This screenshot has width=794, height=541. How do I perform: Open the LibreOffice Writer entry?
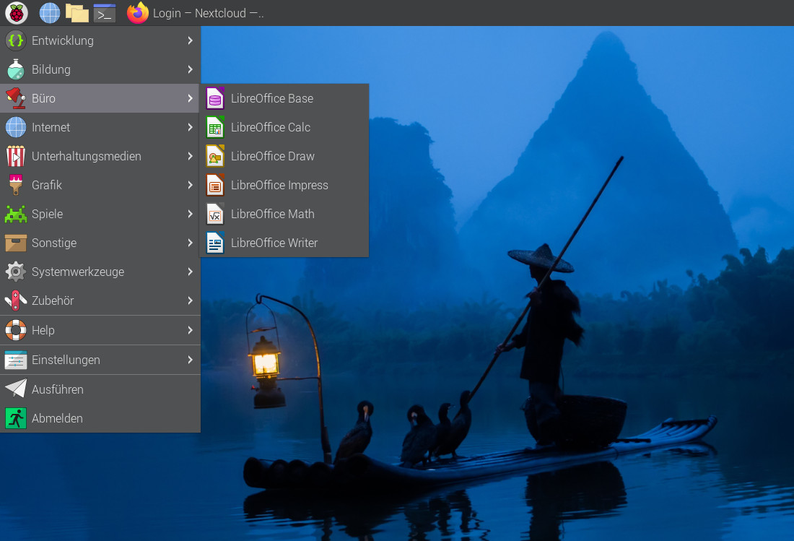point(284,243)
